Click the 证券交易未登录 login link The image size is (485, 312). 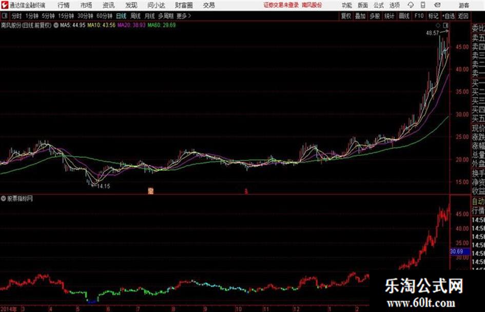[281, 5]
